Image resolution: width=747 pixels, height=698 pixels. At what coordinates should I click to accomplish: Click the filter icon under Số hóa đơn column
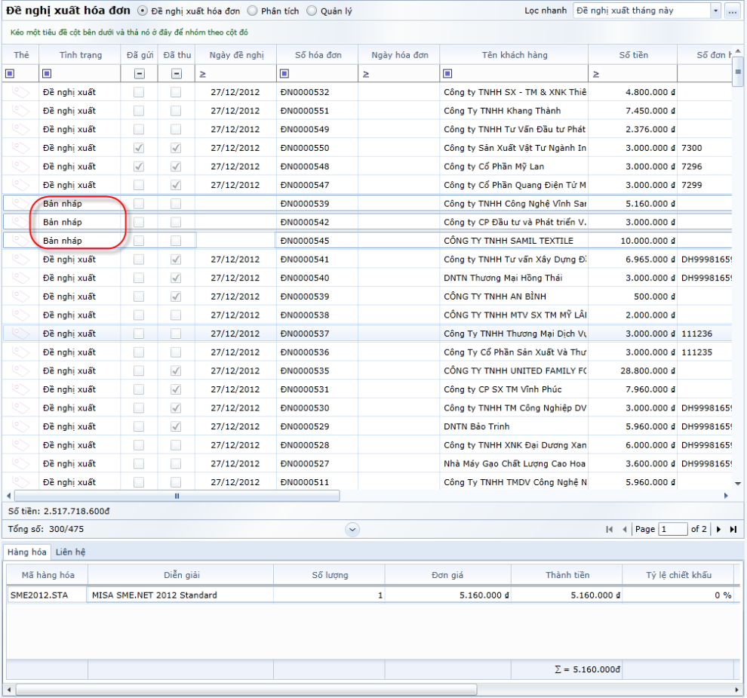[284, 74]
